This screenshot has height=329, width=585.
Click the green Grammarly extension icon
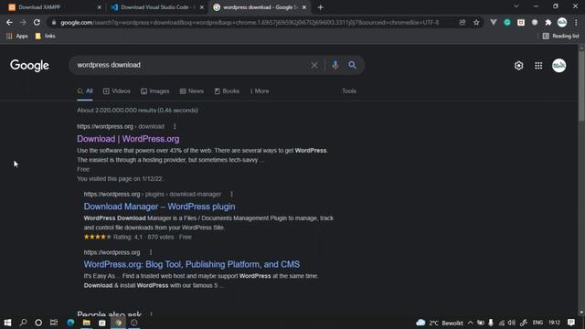click(x=507, y=22)
